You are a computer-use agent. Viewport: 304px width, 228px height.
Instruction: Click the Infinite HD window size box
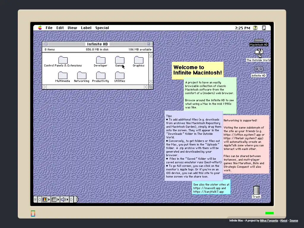151,87
